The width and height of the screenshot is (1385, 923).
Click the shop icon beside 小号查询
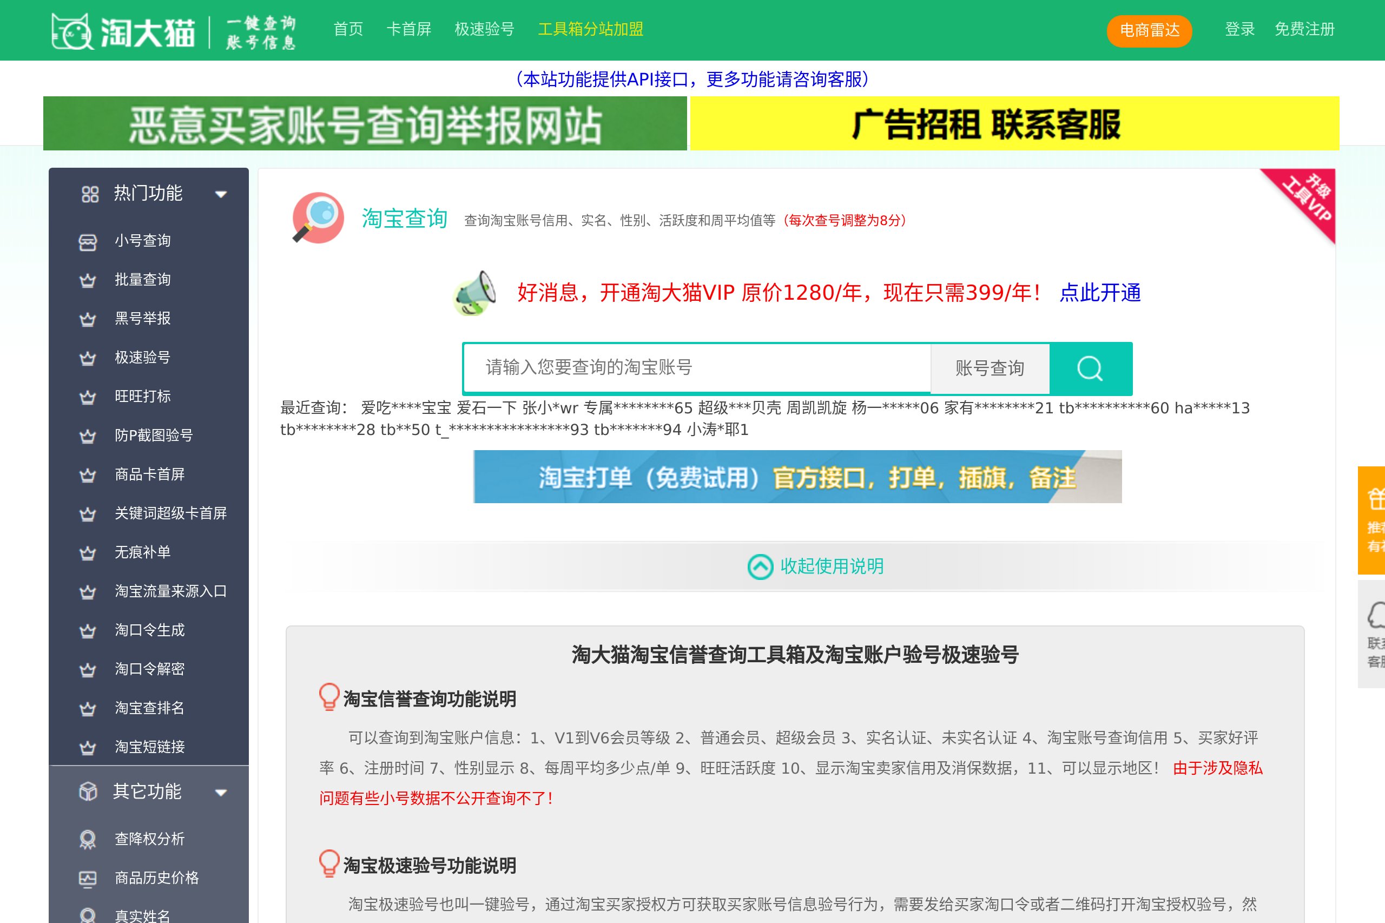pyautogui.click(x=88, y=242)
